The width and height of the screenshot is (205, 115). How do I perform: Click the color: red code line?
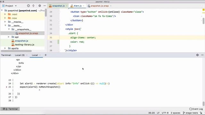pos(77,42)
